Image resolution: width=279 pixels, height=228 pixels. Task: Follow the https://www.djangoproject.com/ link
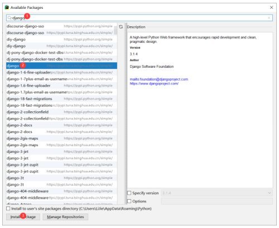point(154,83)
